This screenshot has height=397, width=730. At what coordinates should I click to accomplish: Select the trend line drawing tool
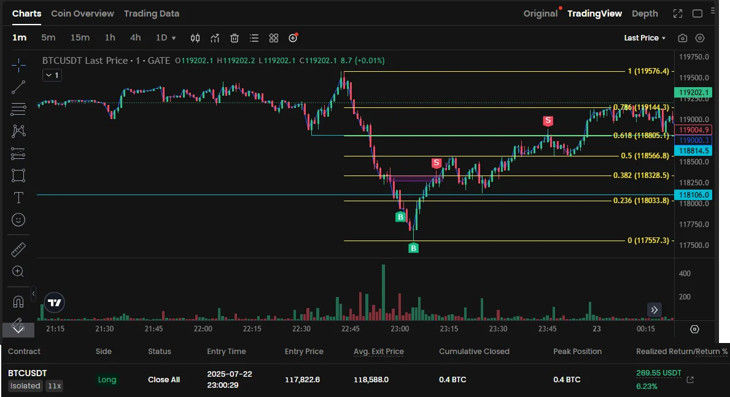pyautogui.click(x=18, y=87)
